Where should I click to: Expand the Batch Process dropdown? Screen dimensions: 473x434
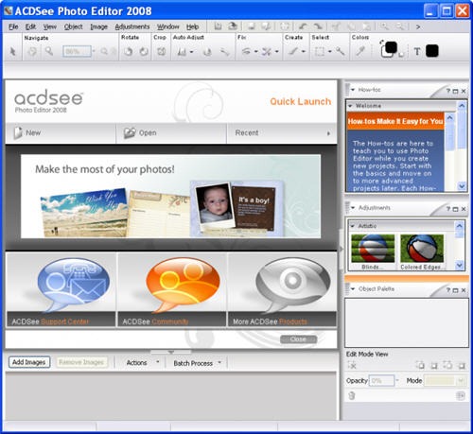219,362
